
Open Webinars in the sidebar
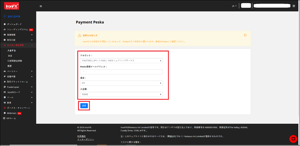click(x=11, y=113)
